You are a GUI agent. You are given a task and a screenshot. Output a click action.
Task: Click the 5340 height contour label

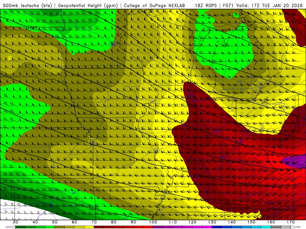[32, 27]
